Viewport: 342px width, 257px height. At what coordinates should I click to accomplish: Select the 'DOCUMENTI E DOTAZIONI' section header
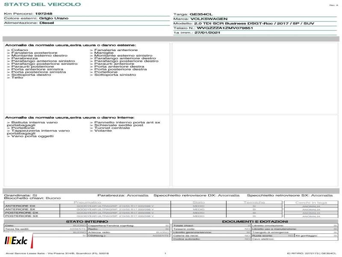[255, 221]
